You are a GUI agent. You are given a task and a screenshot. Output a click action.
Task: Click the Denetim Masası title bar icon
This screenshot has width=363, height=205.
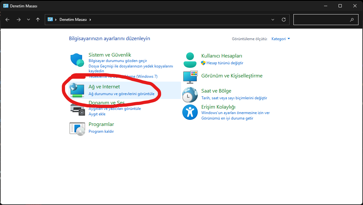pyautogui.click(x=6, y=6)
